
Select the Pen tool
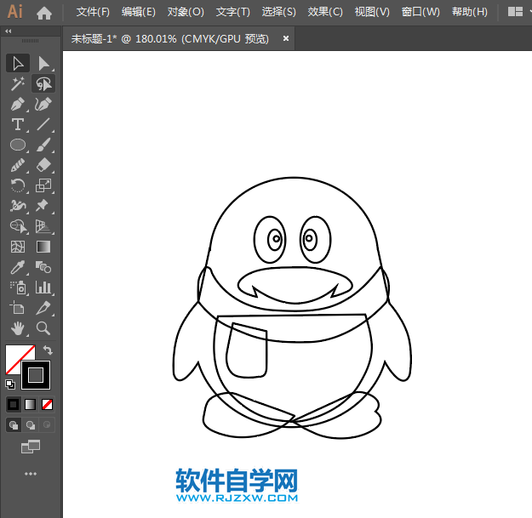(x=18, y=104)
